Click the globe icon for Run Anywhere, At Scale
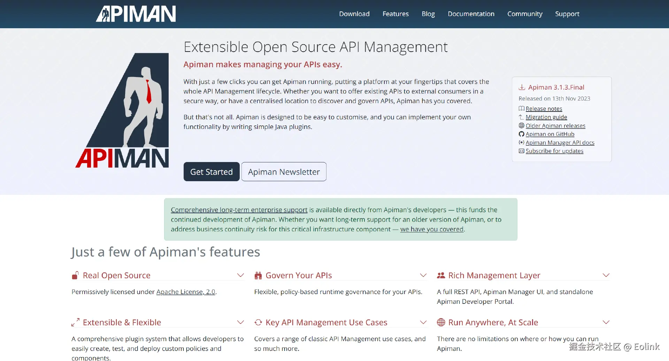 pyautogui.click(x=441, y=322)
